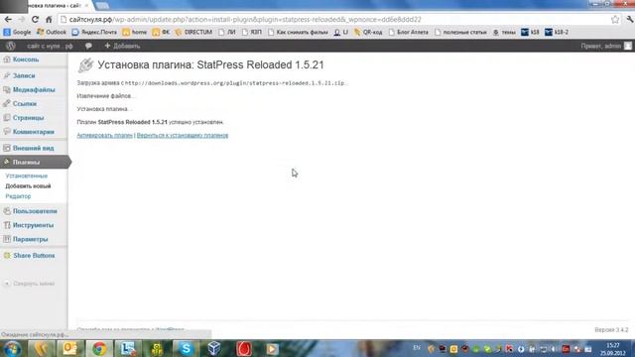Open the Google bookmark
Image resolution: width=635 pixels, height=357 pixels.
[x=18, y=32]
